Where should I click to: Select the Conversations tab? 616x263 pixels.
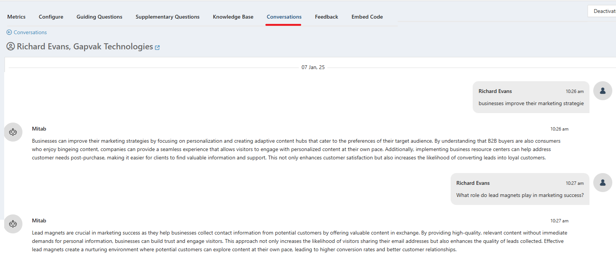click(x=284, y=17)
